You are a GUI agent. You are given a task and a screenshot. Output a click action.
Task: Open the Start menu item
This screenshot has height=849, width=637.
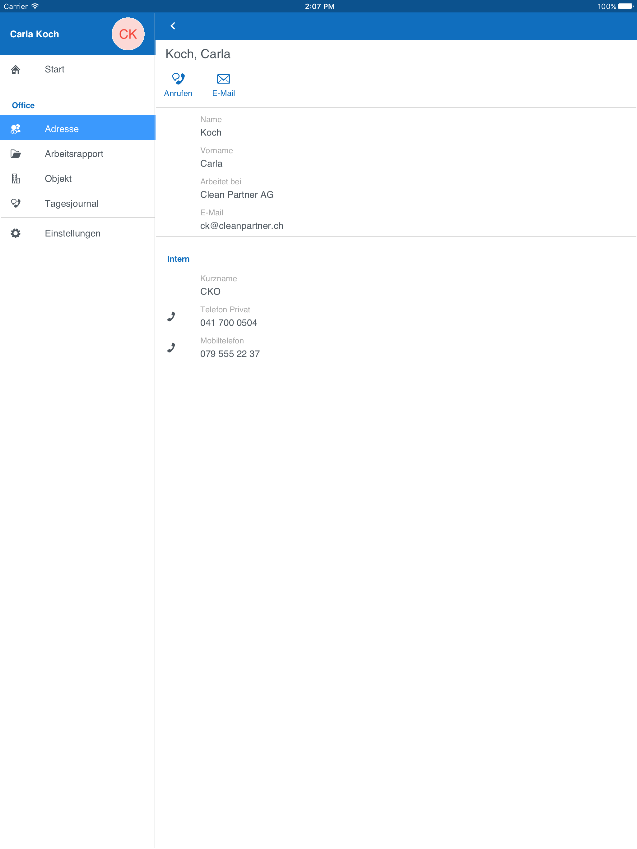(78, 70)
